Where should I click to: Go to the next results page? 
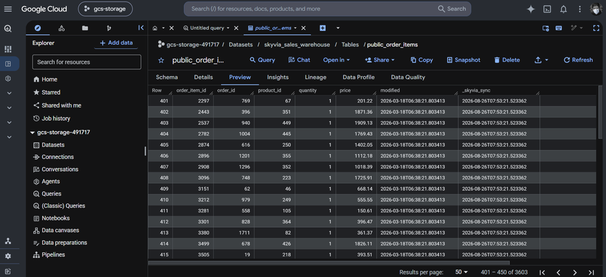click(x=575, y=272)
